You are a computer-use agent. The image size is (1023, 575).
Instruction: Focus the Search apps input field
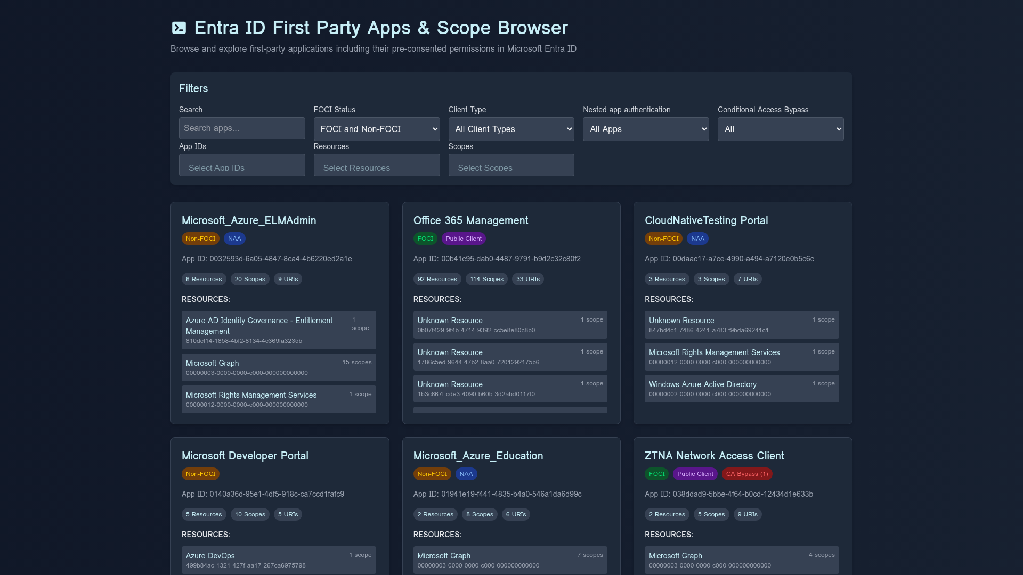[x=242, y=128]
